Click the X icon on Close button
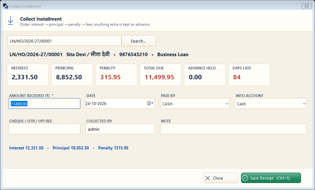Image resolution: width=315 pixels, height=190 pixels. [208, 178]
